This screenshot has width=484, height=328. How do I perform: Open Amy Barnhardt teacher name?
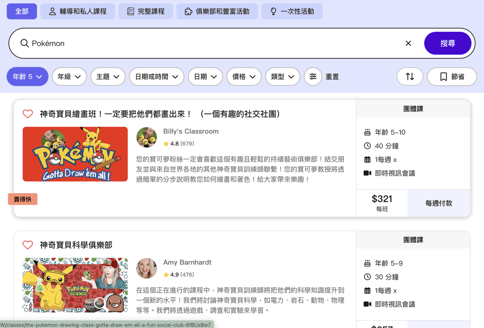click(x=187, y=262)
